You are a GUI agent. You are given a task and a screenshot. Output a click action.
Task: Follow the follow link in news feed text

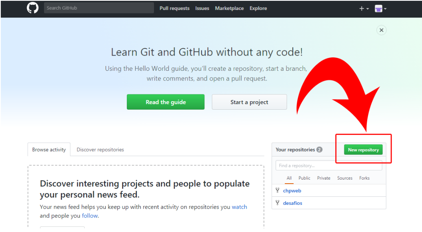pyautogui.click(x=90, y=216)
